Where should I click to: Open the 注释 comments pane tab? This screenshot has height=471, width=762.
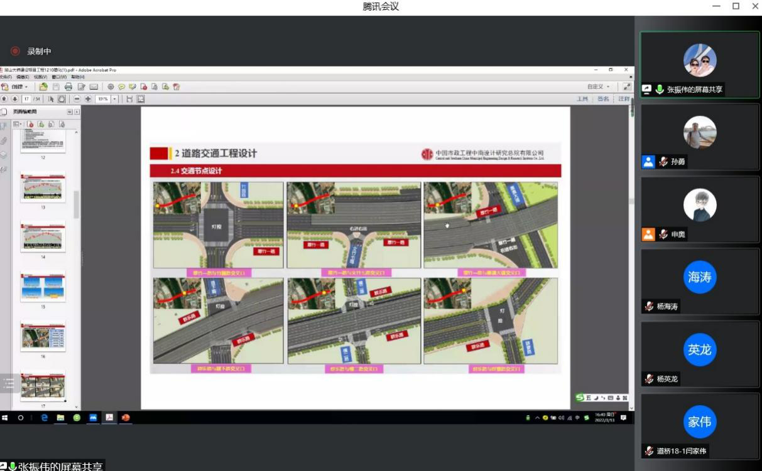click(x=623, y=99)
